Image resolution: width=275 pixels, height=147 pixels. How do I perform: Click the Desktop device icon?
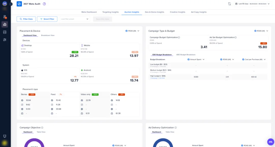tap(22, 45)
